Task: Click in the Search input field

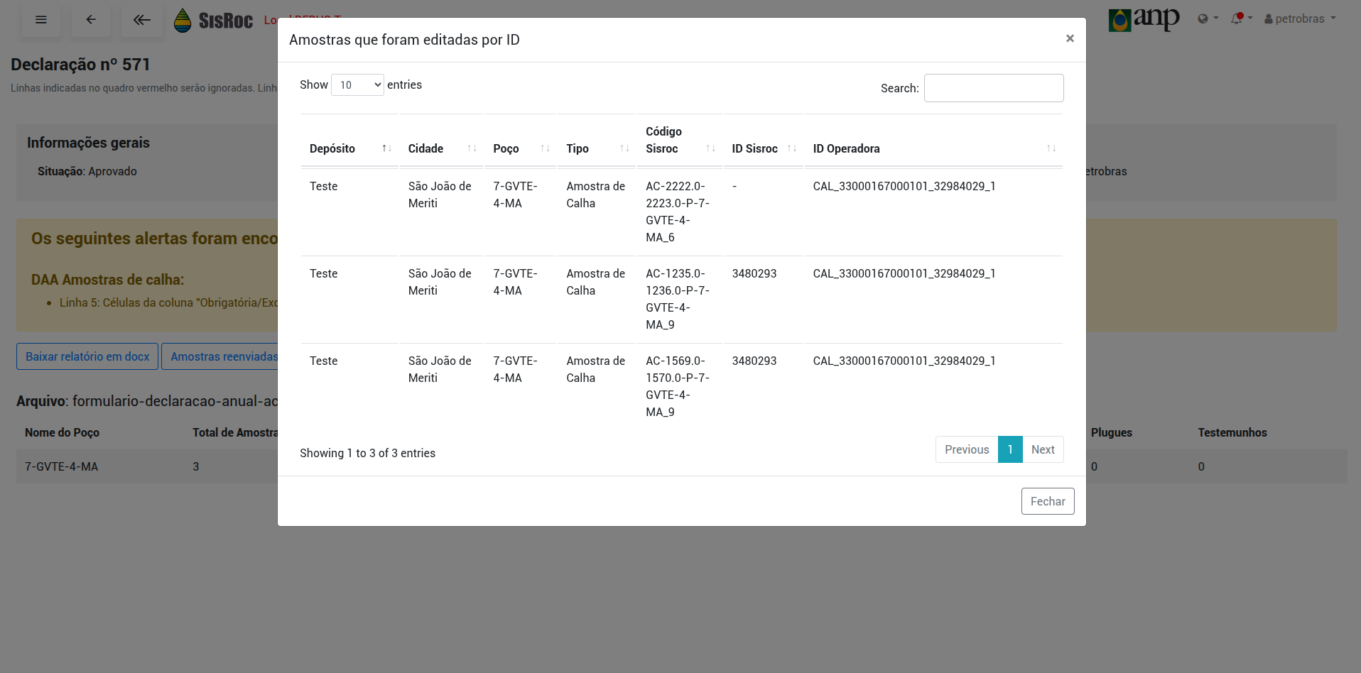Action: click(993, 88)
